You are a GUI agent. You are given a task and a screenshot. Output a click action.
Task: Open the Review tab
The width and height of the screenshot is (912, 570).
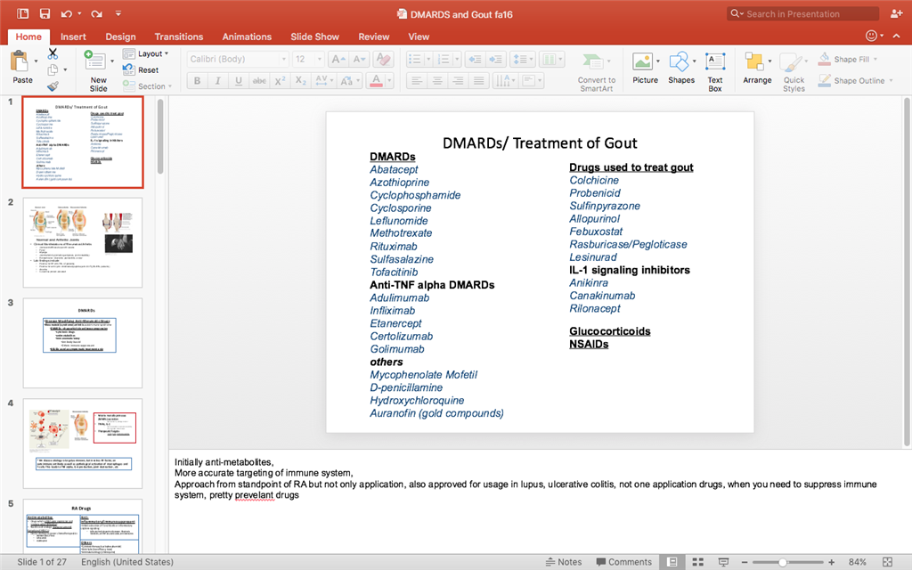(x=373, y=37)
